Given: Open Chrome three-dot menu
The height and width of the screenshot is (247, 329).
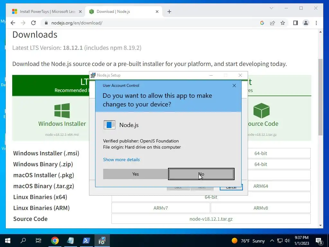Looking at the screenshot, I should [316, 23].
